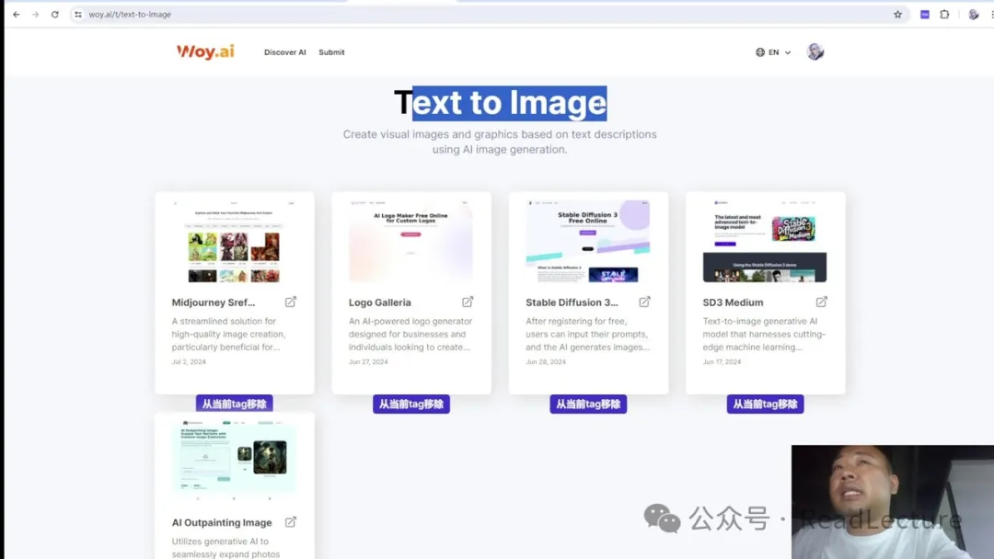The height and width of the screenshot is (559, 994).
Task: Click the Jun 27, 2024 date text
Action: click(x=368, y=362)
